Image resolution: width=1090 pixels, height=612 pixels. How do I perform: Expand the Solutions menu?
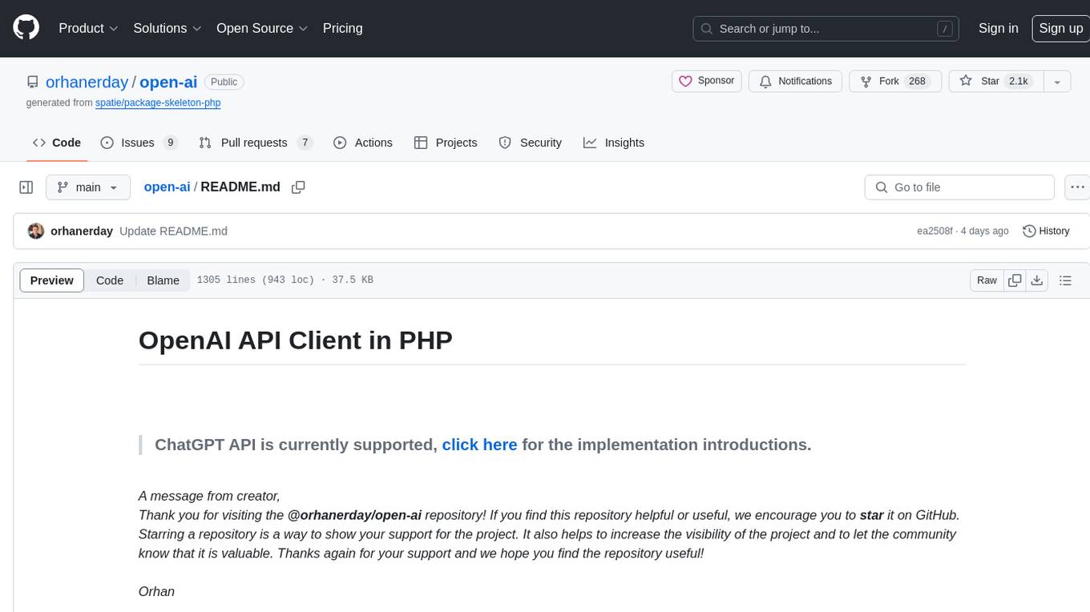(167, 28)
